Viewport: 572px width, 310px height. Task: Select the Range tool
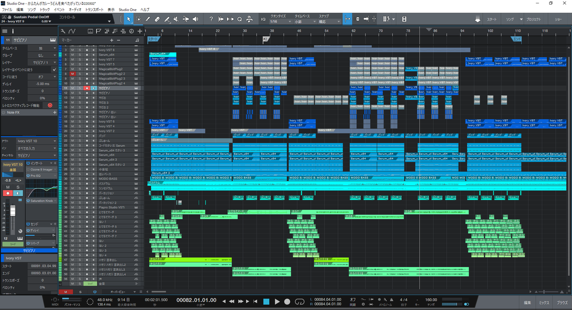click(x=138, y=19)
